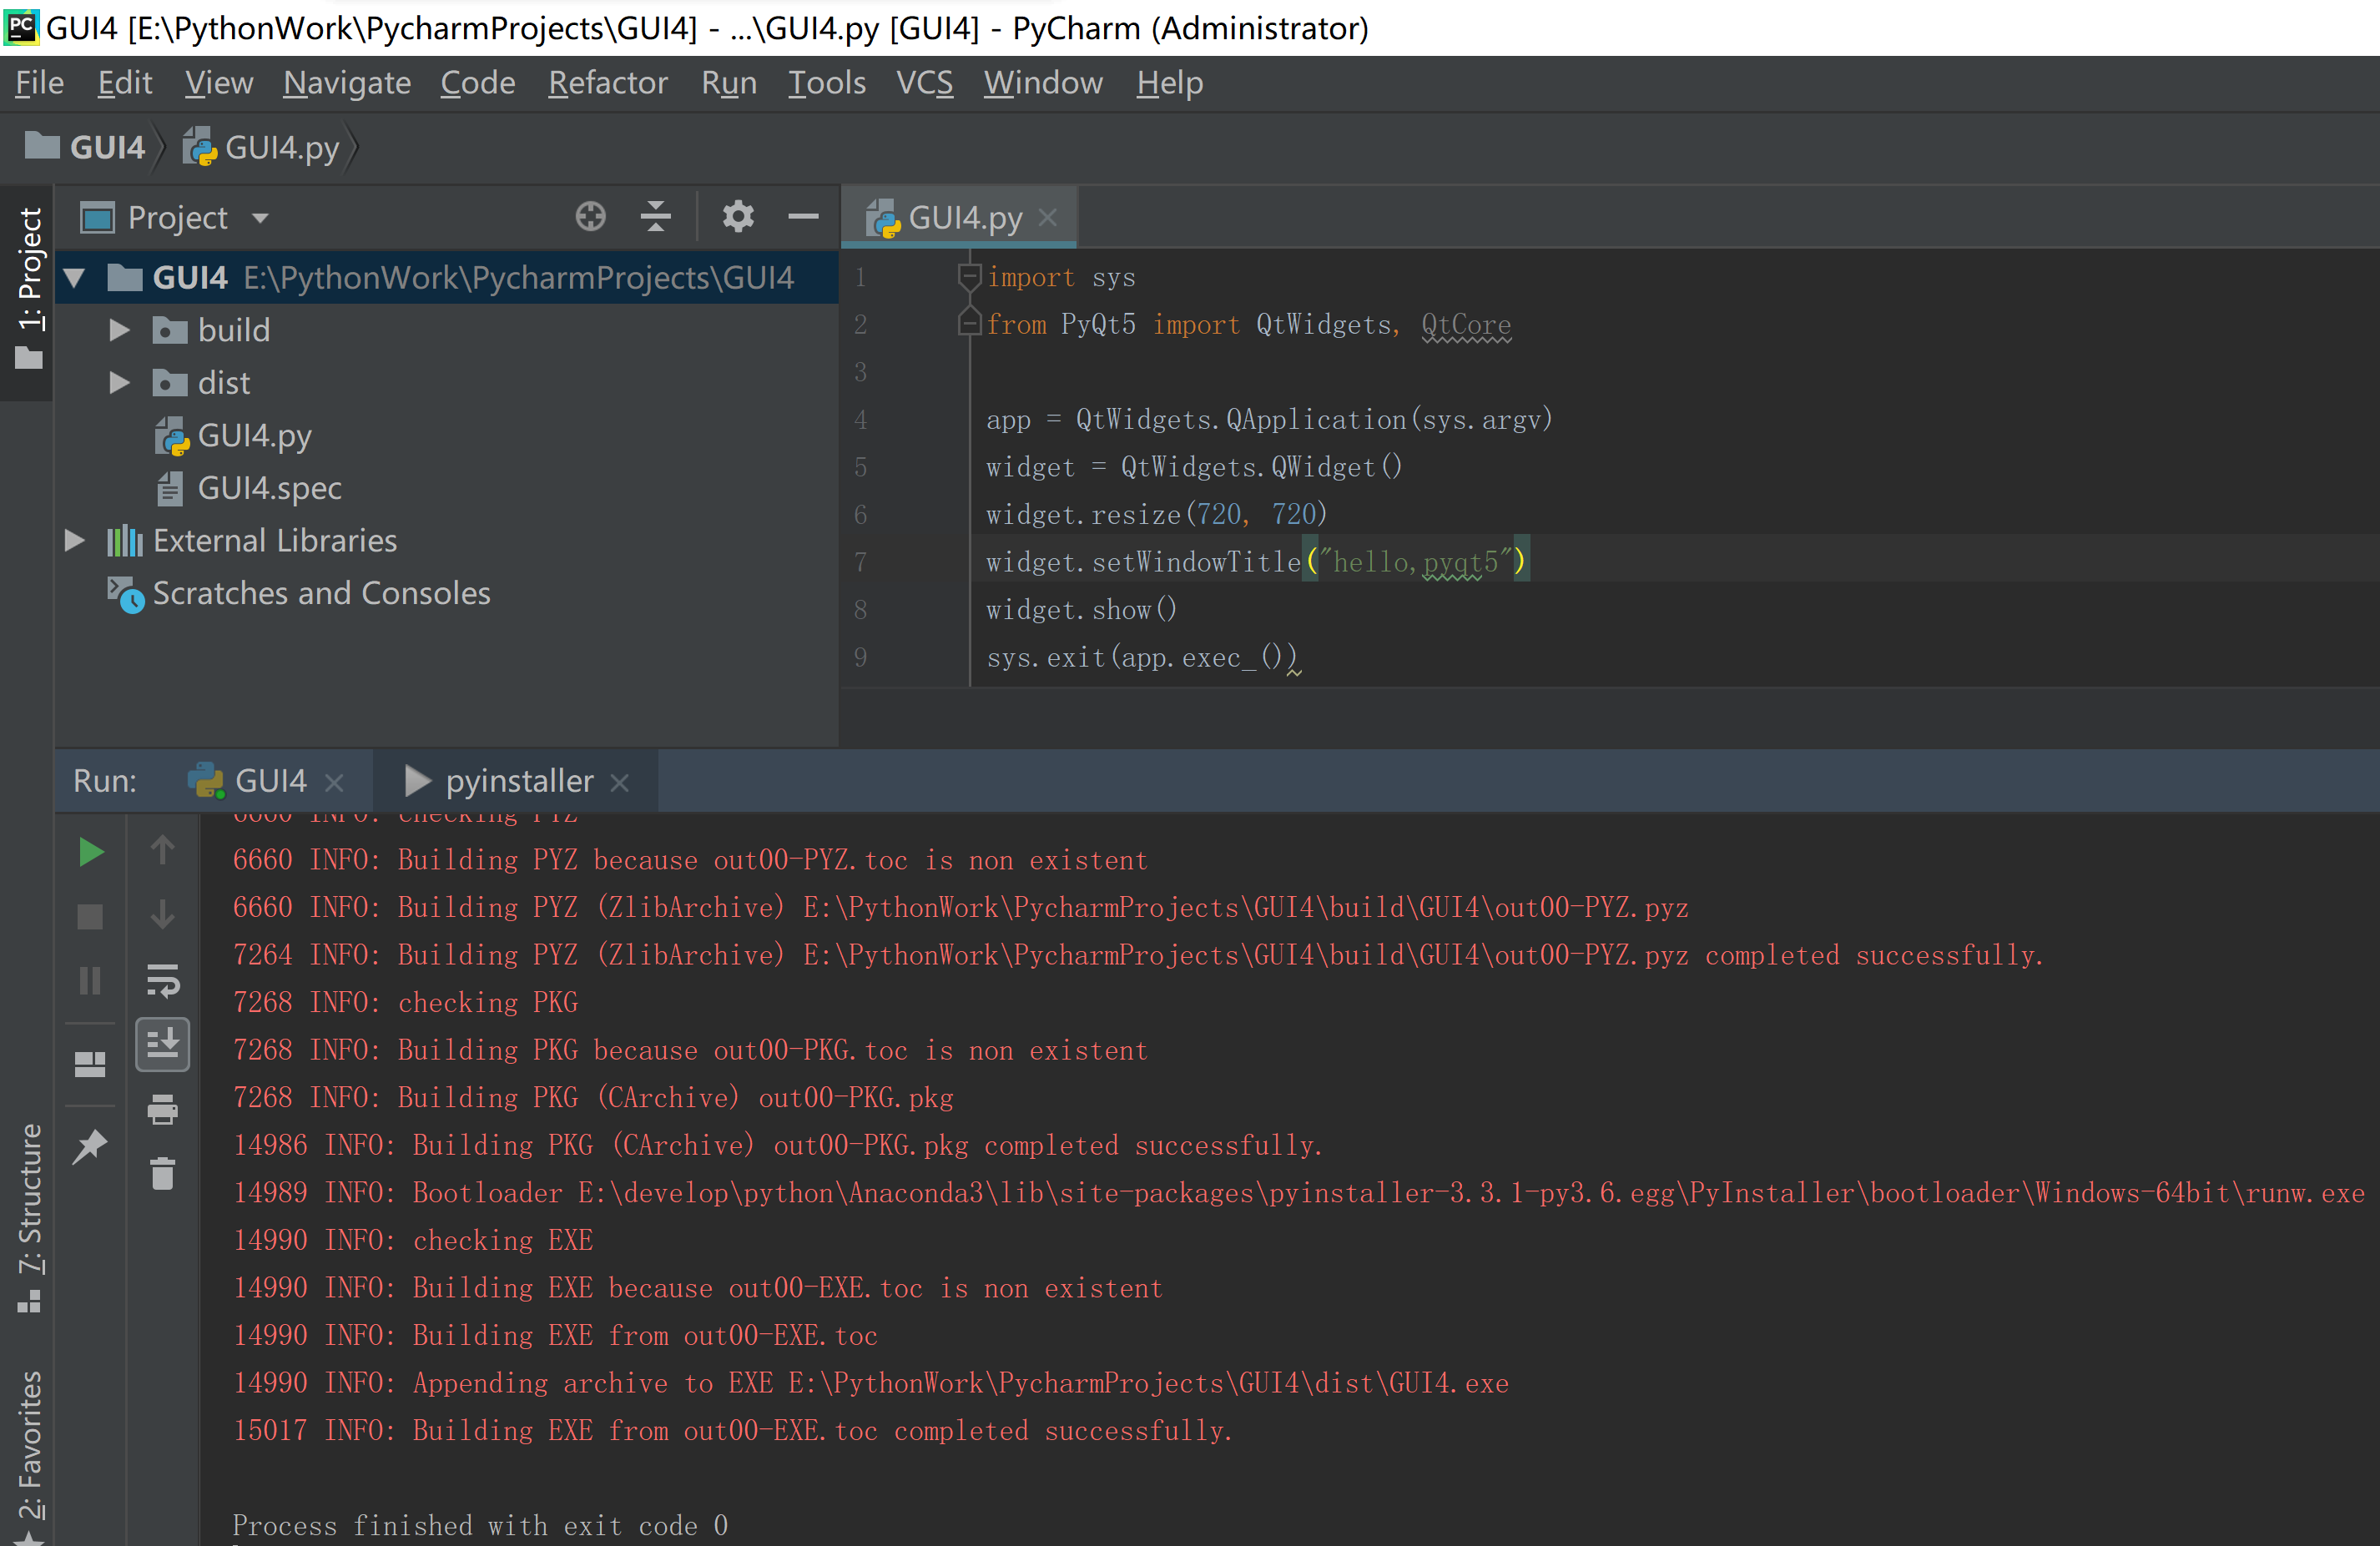Click the Up the stack trace arrow

[163, 852]
